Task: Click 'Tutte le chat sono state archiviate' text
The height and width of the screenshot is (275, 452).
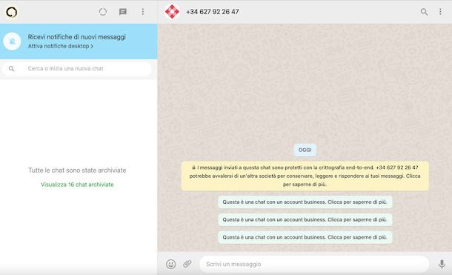Action: [77, 170]
